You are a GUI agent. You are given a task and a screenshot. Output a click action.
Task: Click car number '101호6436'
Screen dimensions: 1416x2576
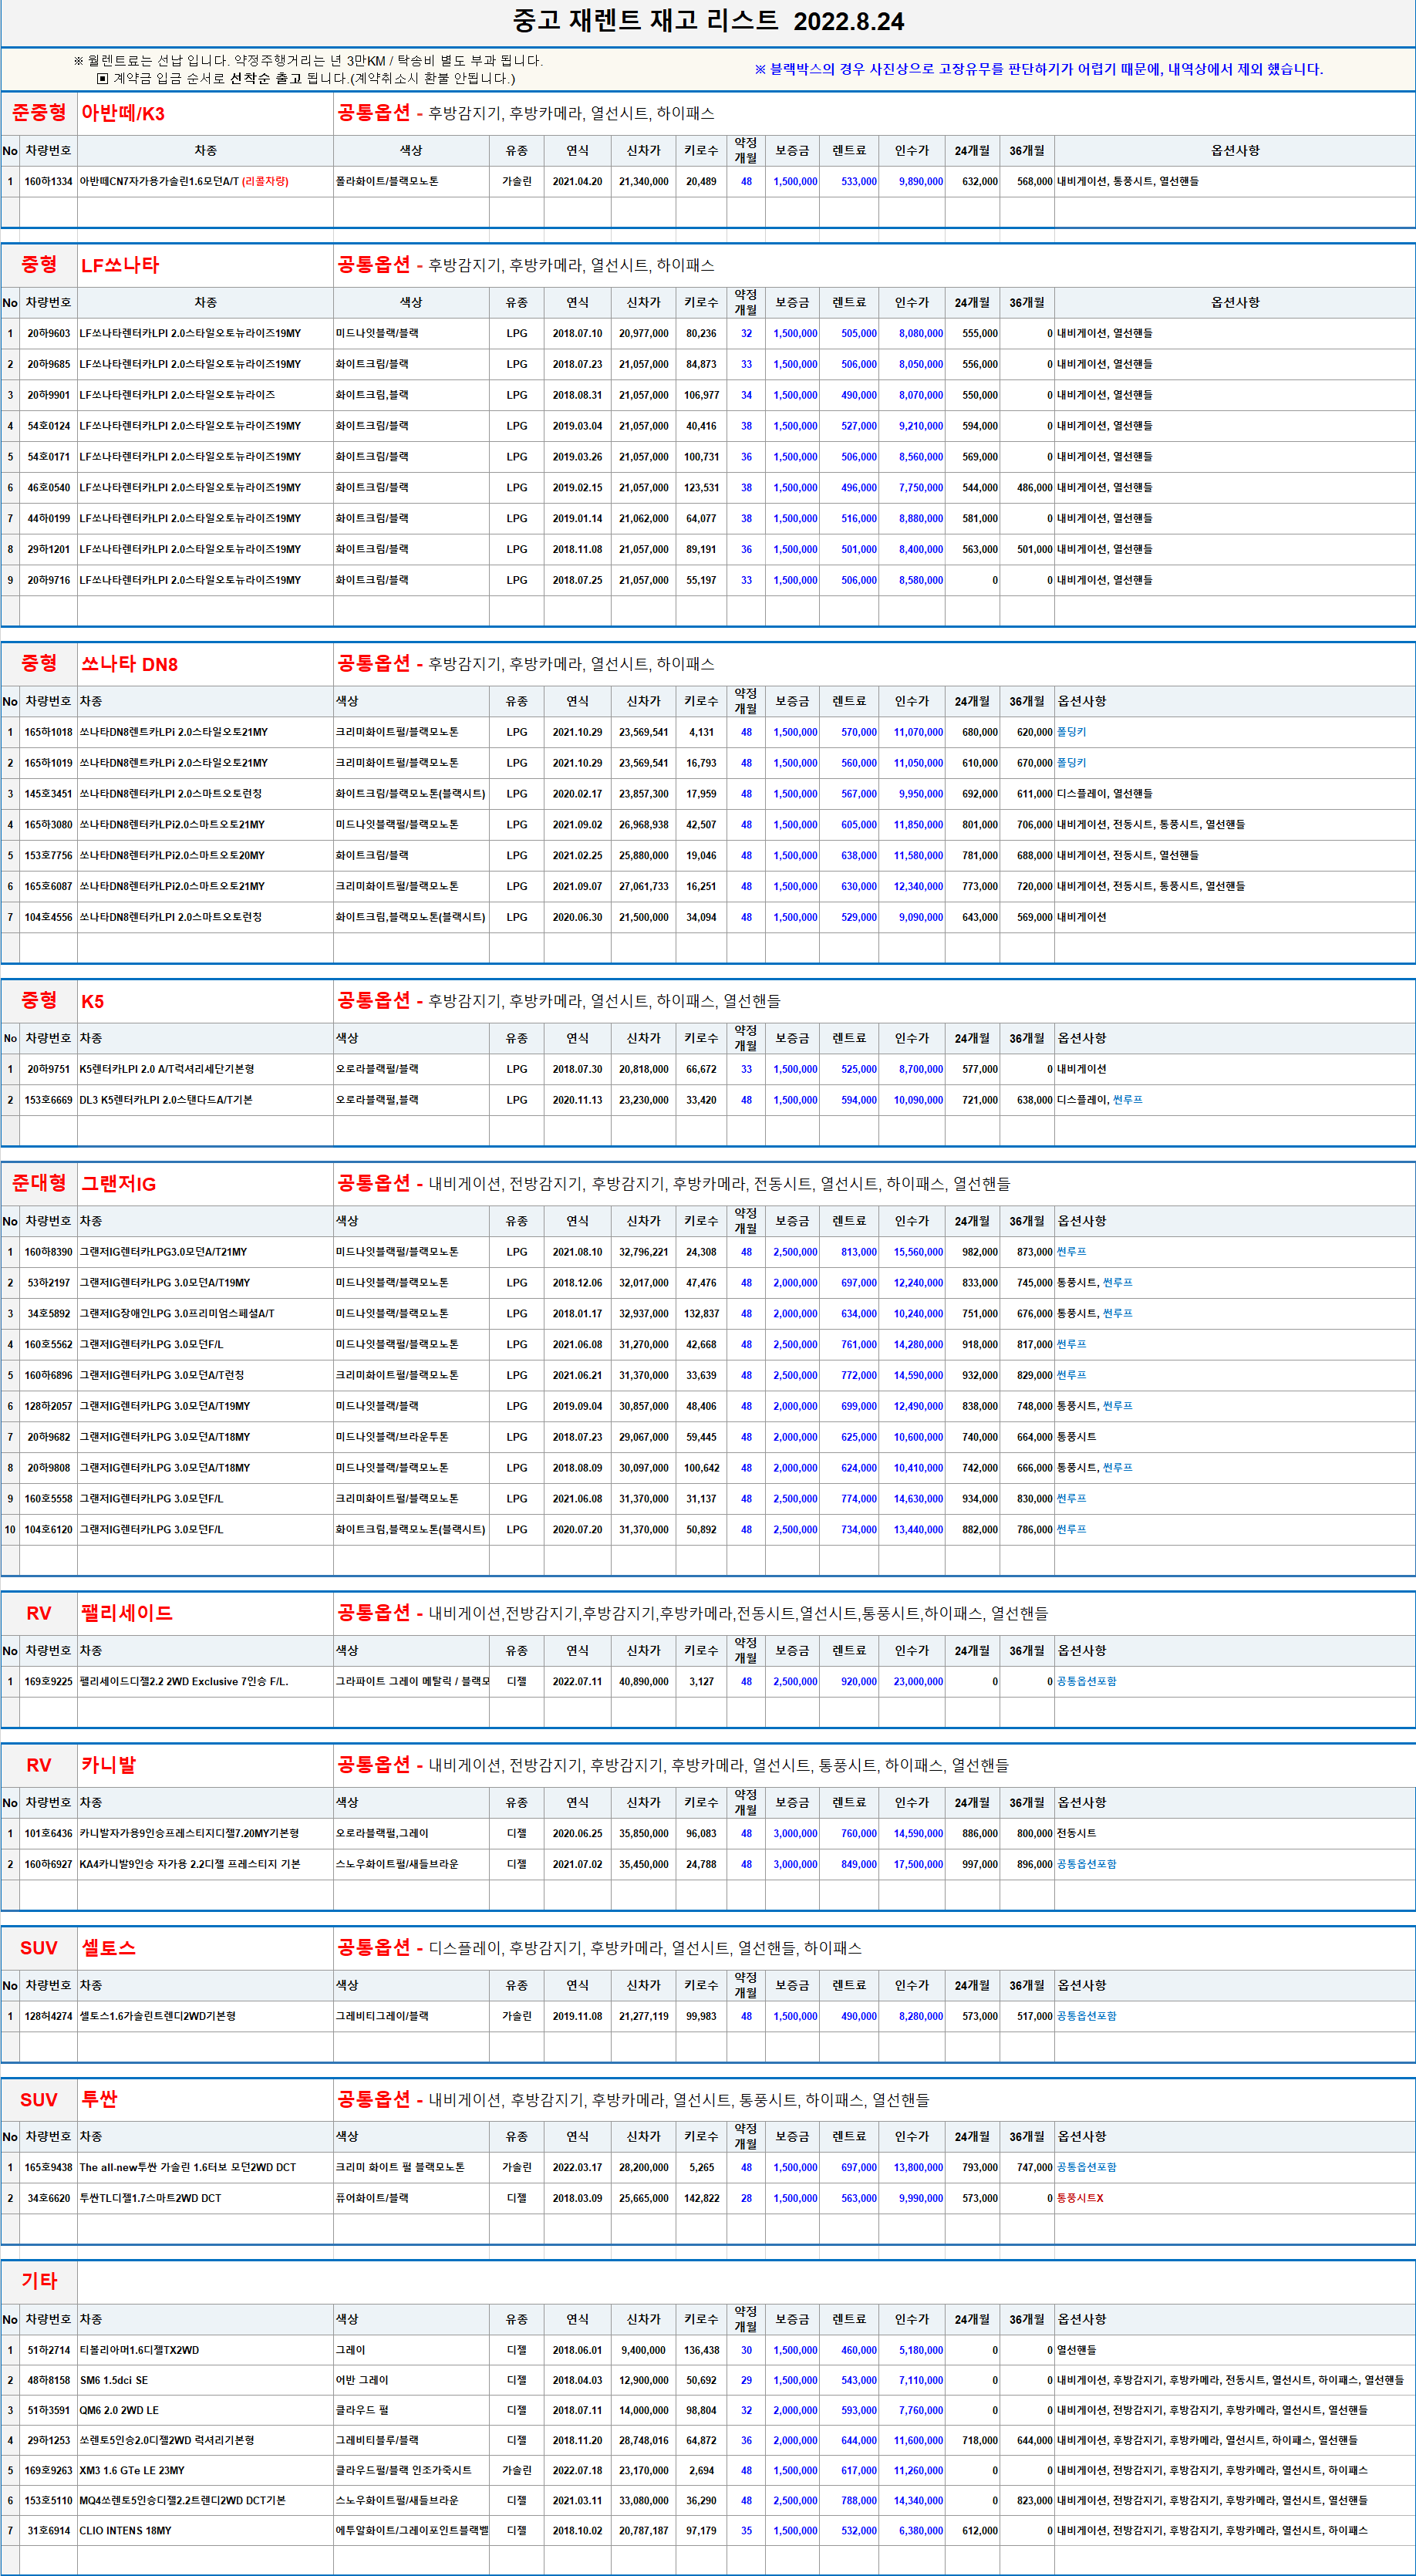click(48, 1834)
